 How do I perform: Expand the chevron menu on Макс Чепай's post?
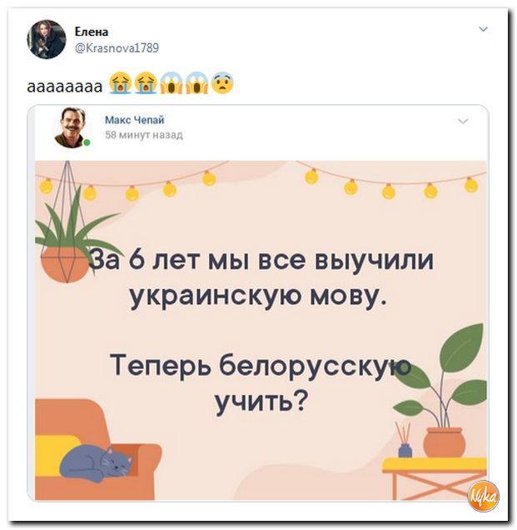point(463,121)
